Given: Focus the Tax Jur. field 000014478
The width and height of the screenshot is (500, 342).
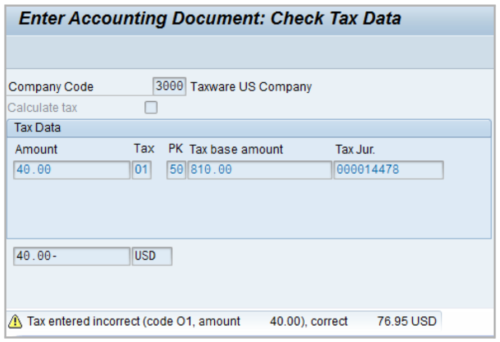Looking at the screenshot, I should tap(388, 170).
